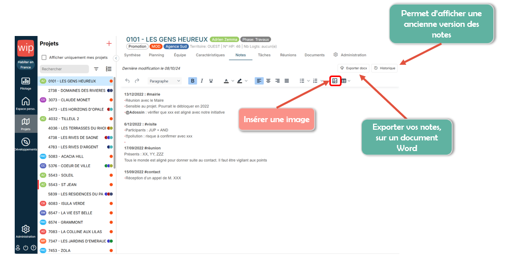Toggle bold formatting
The image size is (508, 257).
coord(192,81)
